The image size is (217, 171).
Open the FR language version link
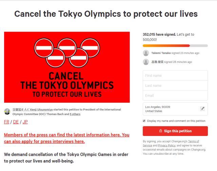tap(7, 122)
